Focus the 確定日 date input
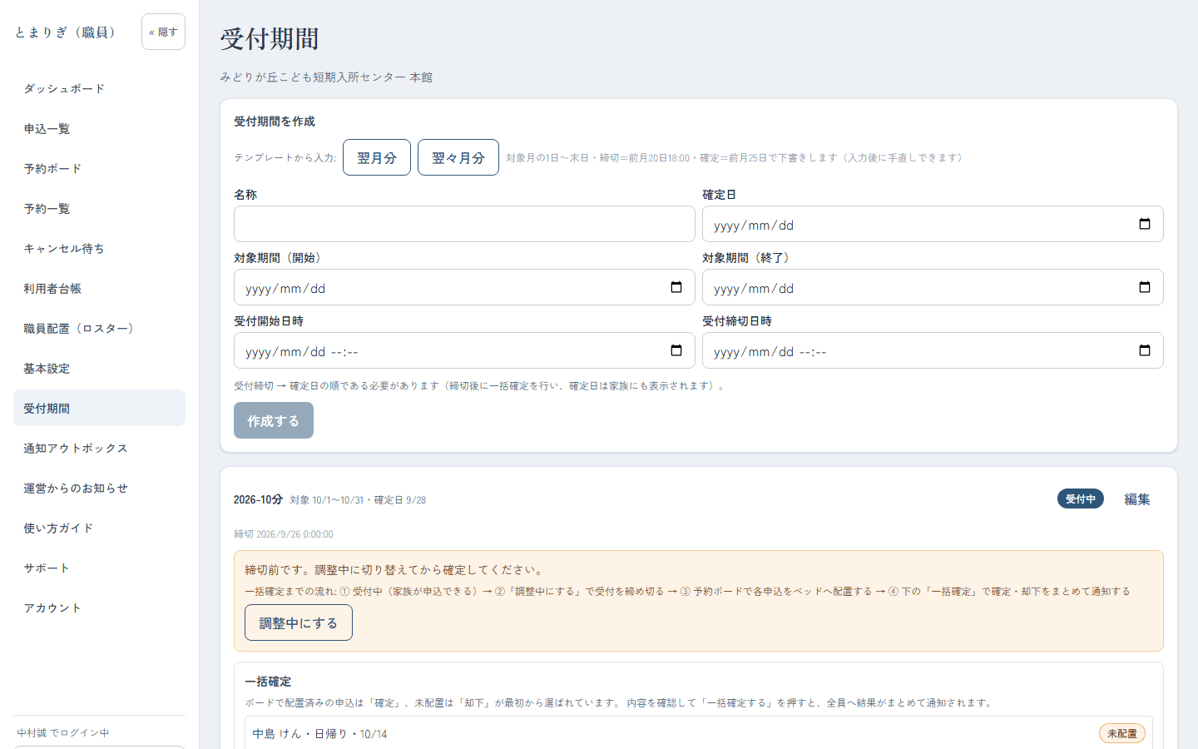Image resolution: width=1198 pixels, height=749 pixels. click(x=933, y=224)
